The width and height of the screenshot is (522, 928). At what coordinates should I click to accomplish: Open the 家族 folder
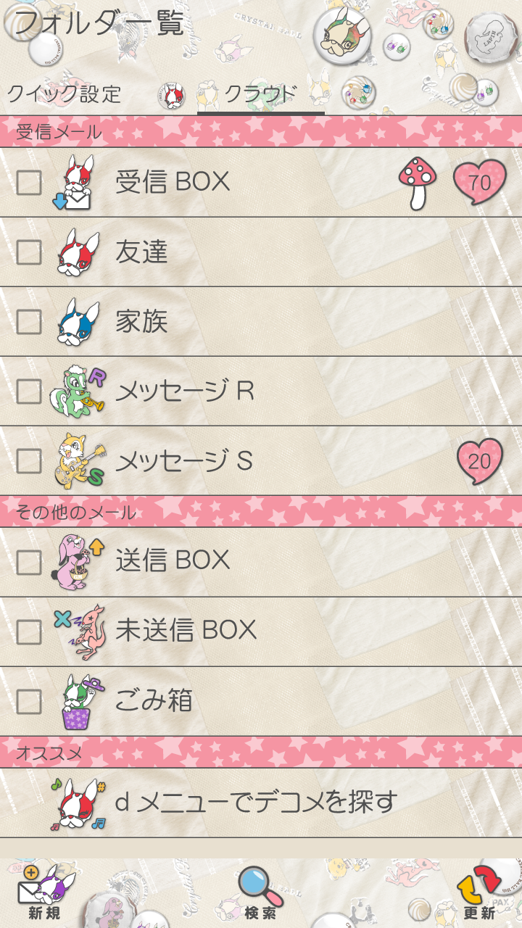click(142, 322)
